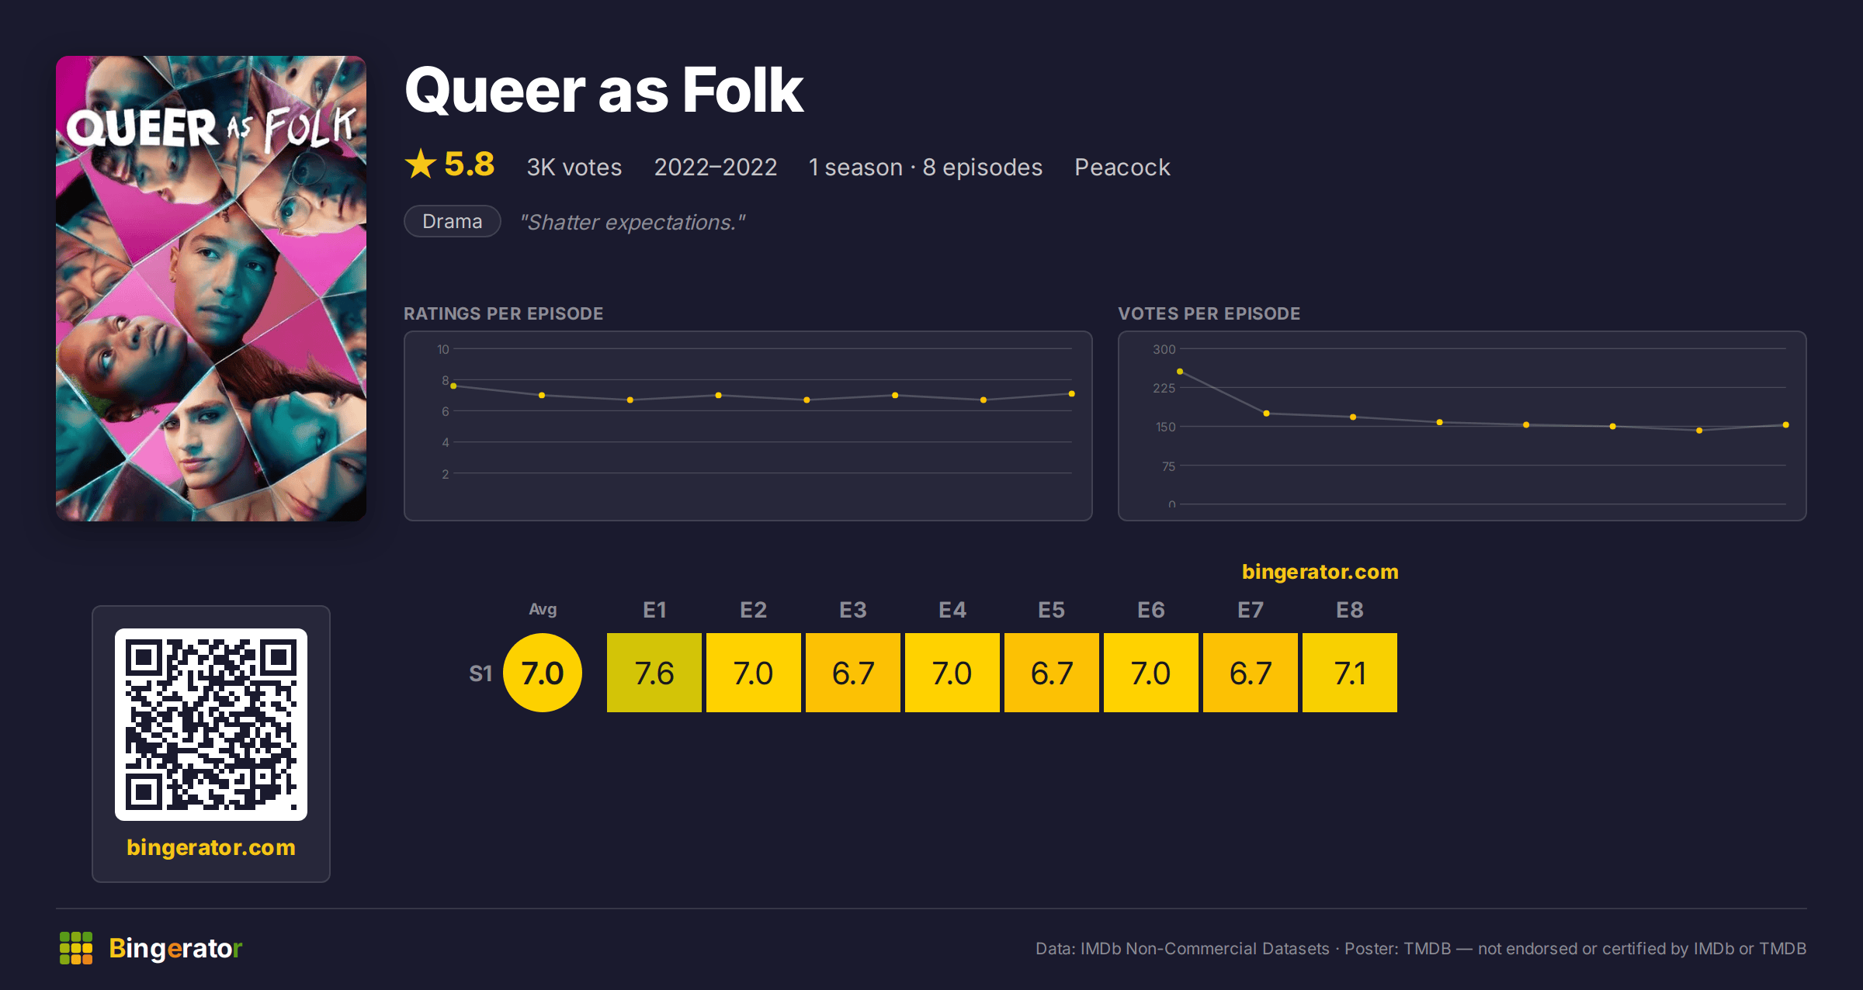
Task: Click the E5 column header
Action: pyautogui.click(x=1052, y=610)
